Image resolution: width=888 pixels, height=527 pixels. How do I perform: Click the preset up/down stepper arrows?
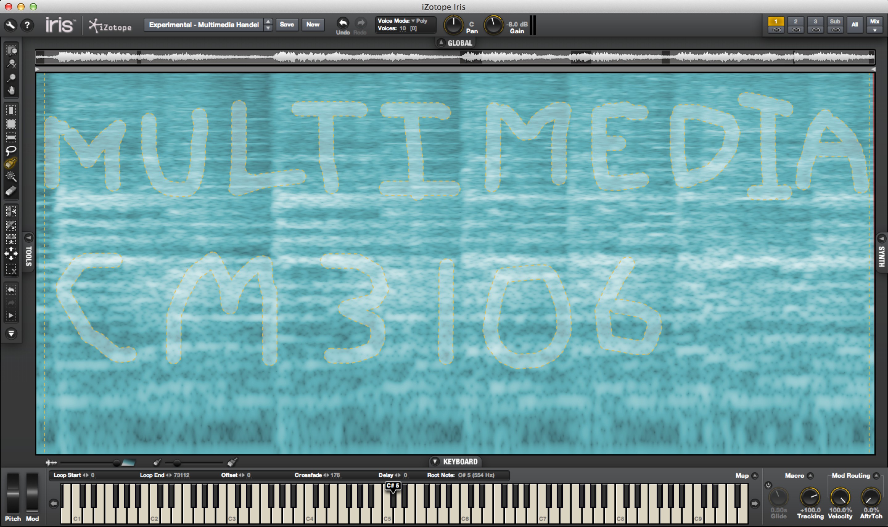point(268,25)
